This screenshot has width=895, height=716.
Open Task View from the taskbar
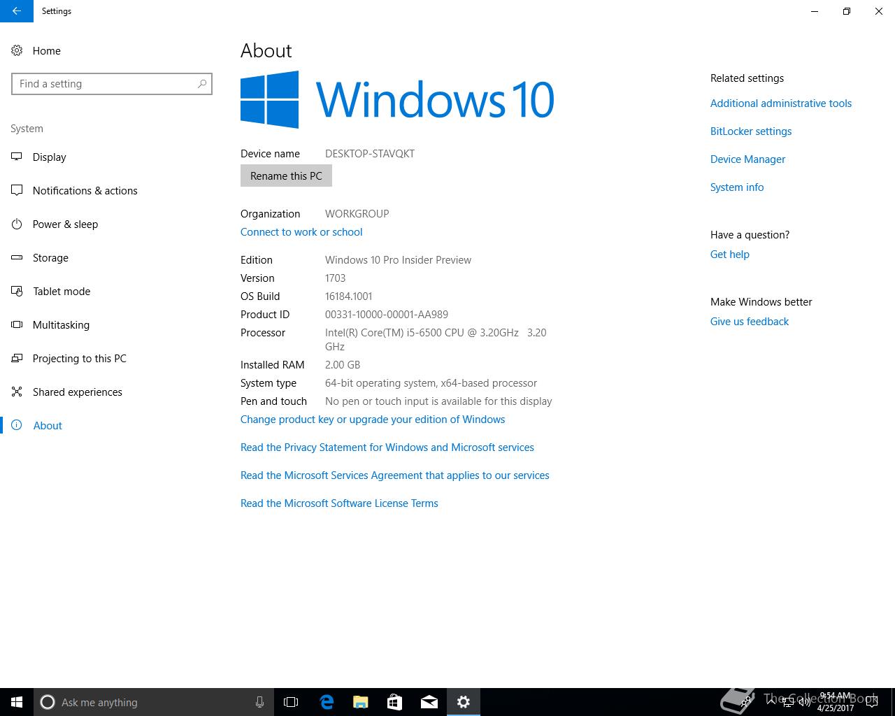(291, 702)
